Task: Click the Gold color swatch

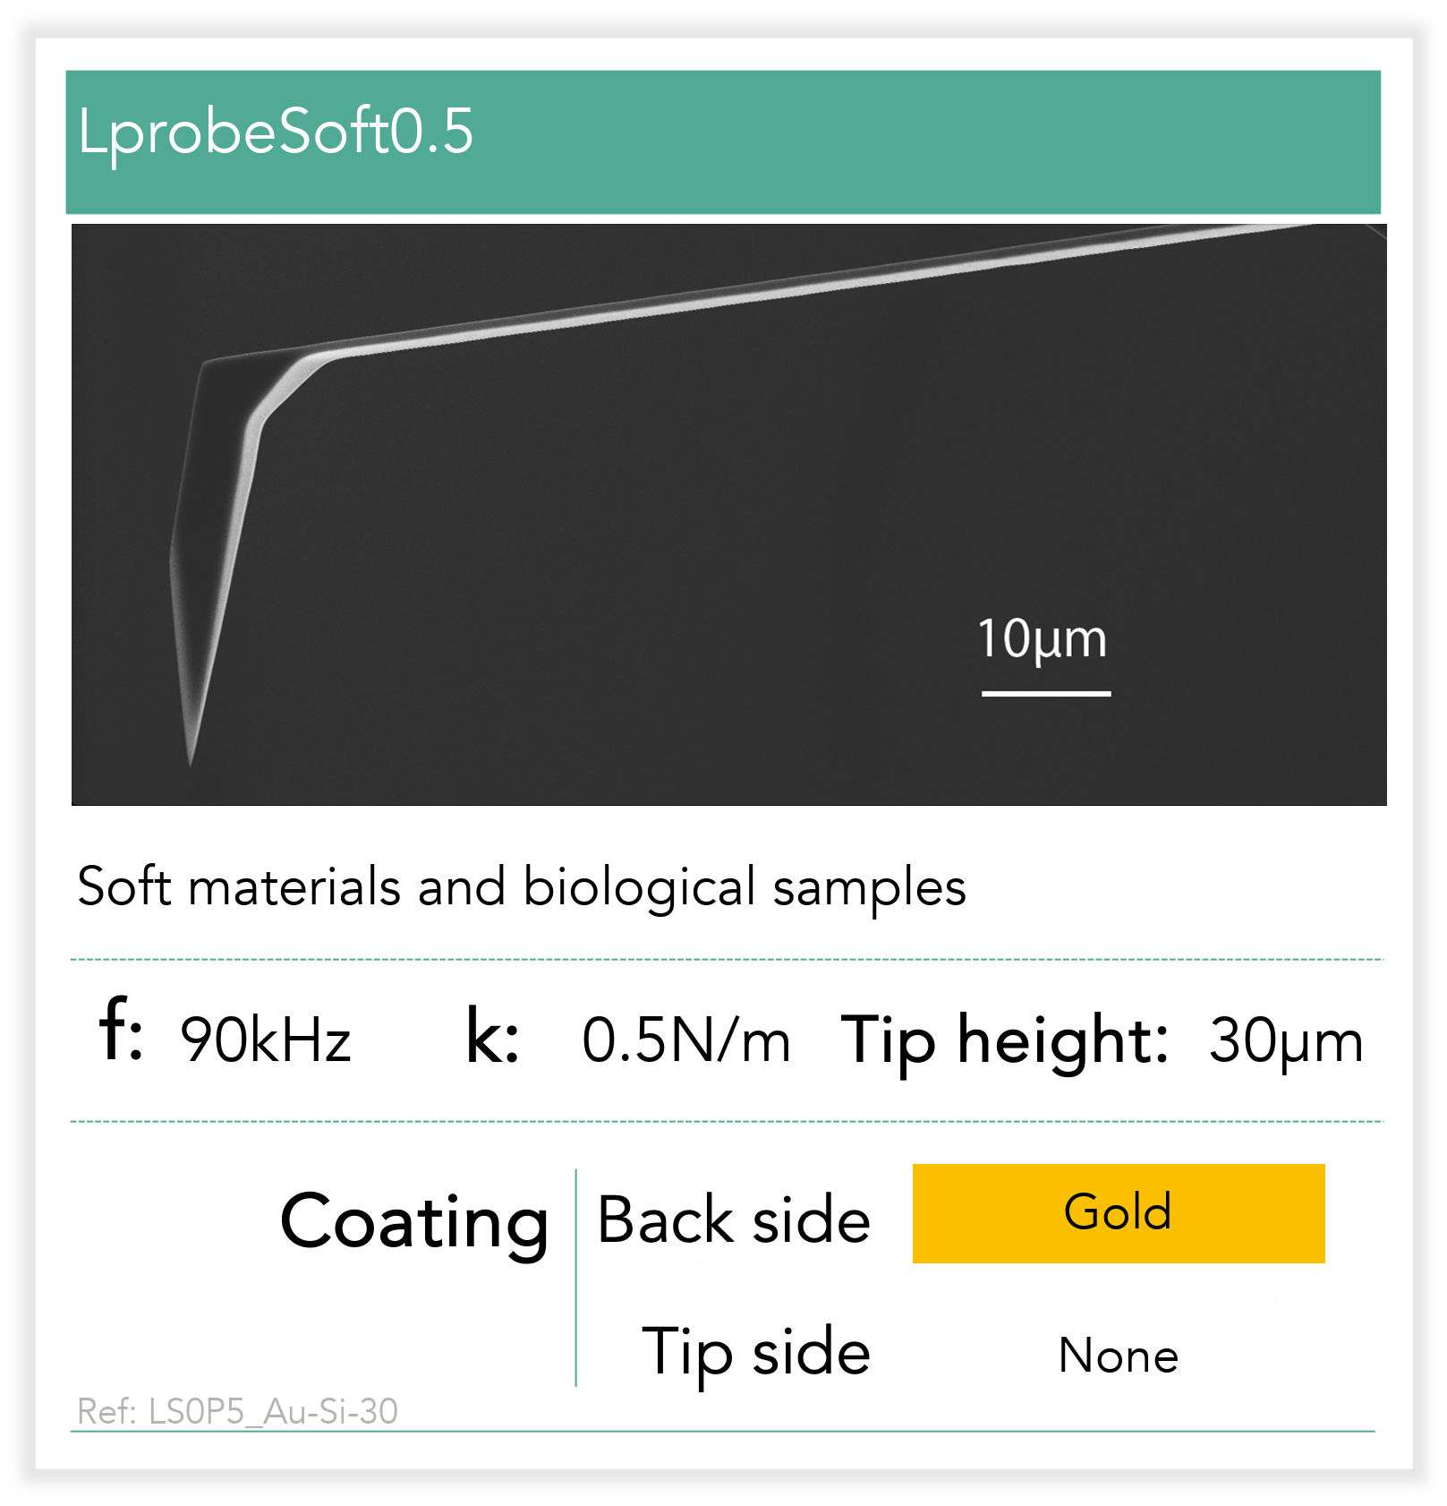Action: 1118,1213
